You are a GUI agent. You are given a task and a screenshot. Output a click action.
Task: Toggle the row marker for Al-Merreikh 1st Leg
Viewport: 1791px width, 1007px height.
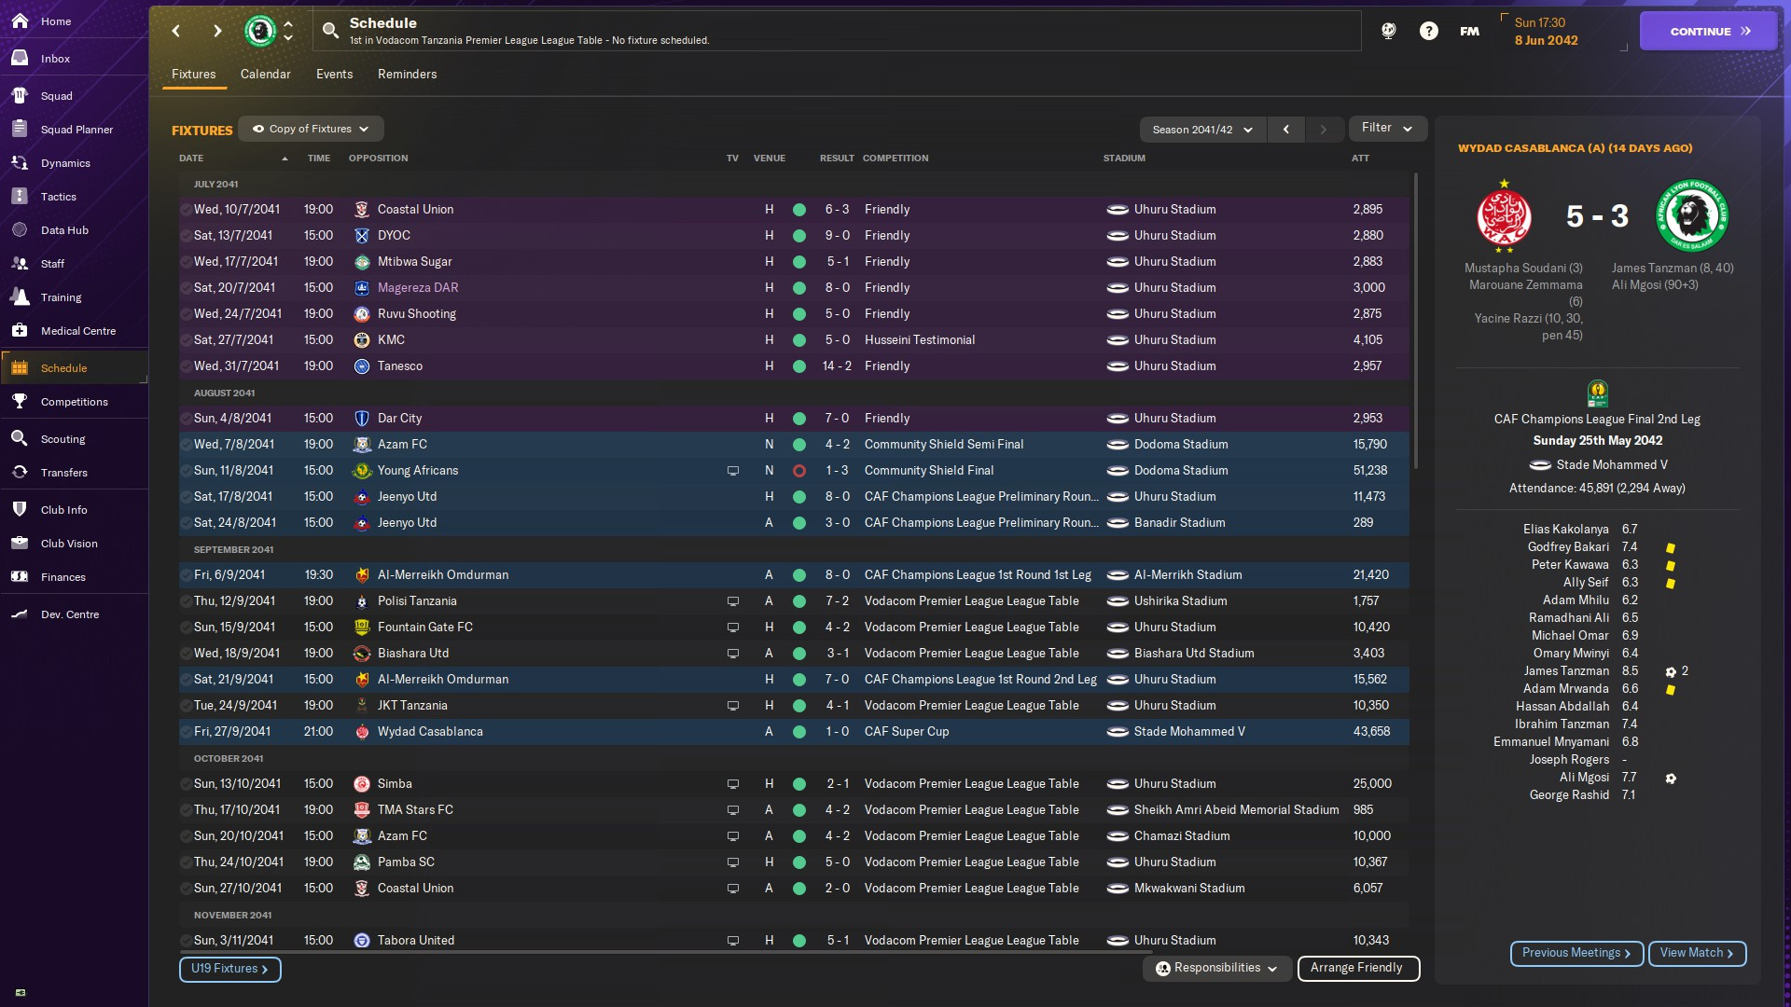click(186, 575)
